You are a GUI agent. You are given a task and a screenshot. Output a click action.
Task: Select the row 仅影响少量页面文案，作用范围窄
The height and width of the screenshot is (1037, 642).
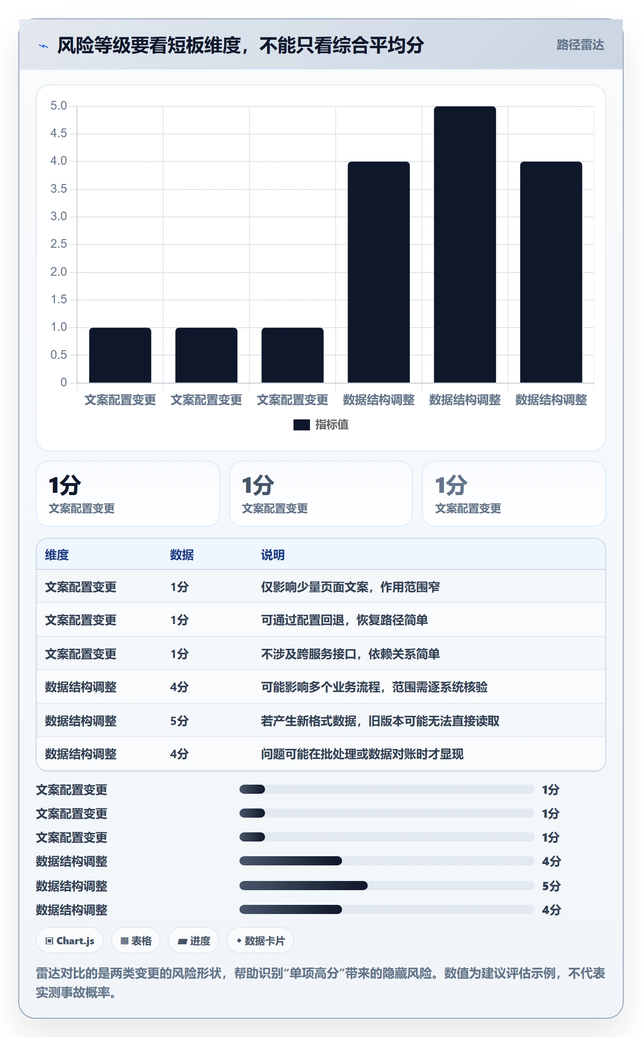coord(321,586)
